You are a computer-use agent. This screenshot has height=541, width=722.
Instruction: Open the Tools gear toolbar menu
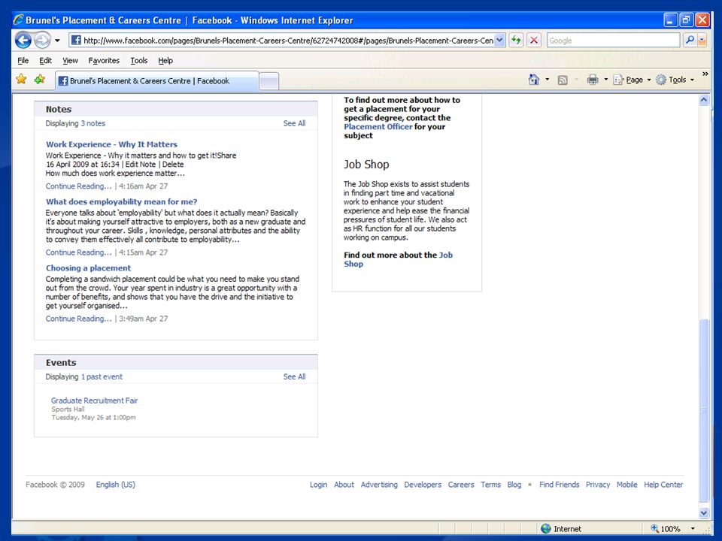(675, 80)
